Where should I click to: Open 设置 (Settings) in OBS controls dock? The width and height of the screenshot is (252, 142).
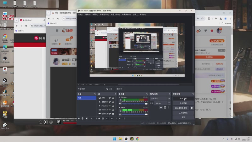[x=183, y=117]
